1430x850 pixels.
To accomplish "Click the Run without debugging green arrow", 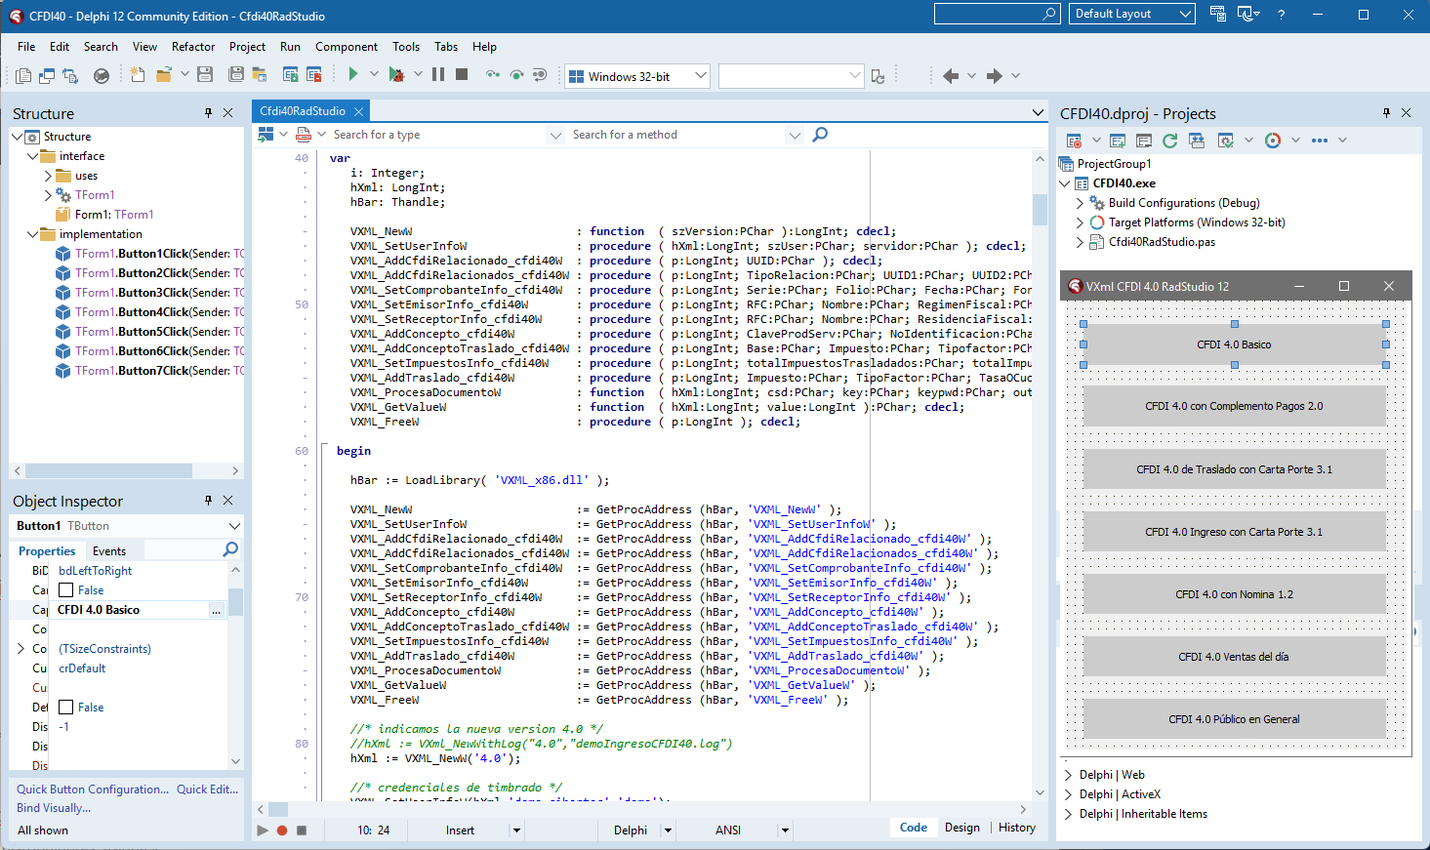I will (x=353, y=74).
